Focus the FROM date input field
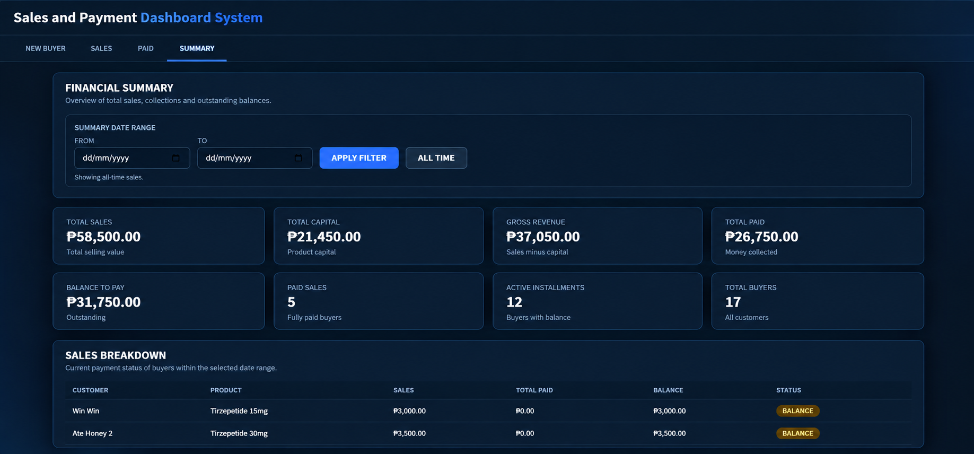Screen dimensions: 974x454 pyautogui.click(x=132, y=158)
